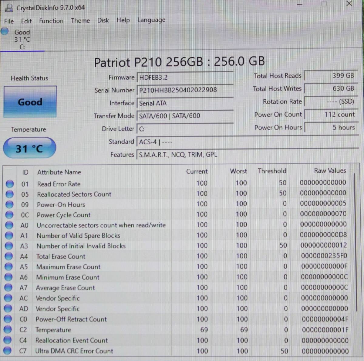
Task: Click the 31 °C temperature button
Action: point(29,148)
